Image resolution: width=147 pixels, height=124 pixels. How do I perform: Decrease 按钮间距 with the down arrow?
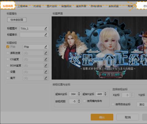[x=79, y=102]
